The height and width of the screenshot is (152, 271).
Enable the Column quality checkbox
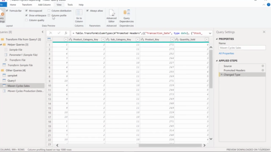pyautogui.click(x=26, y=20)
